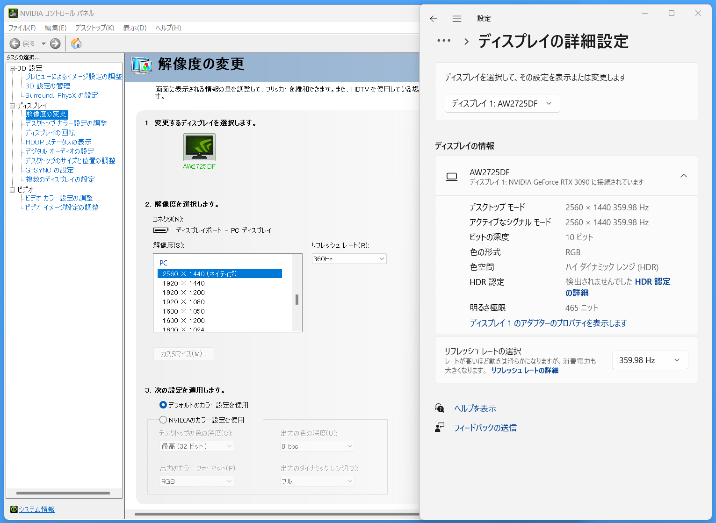Open the ディスプレイ 1: AW2725DF selector dropdown
The width and height of the screenshot is (716, 523).
[x=502, y=104]
